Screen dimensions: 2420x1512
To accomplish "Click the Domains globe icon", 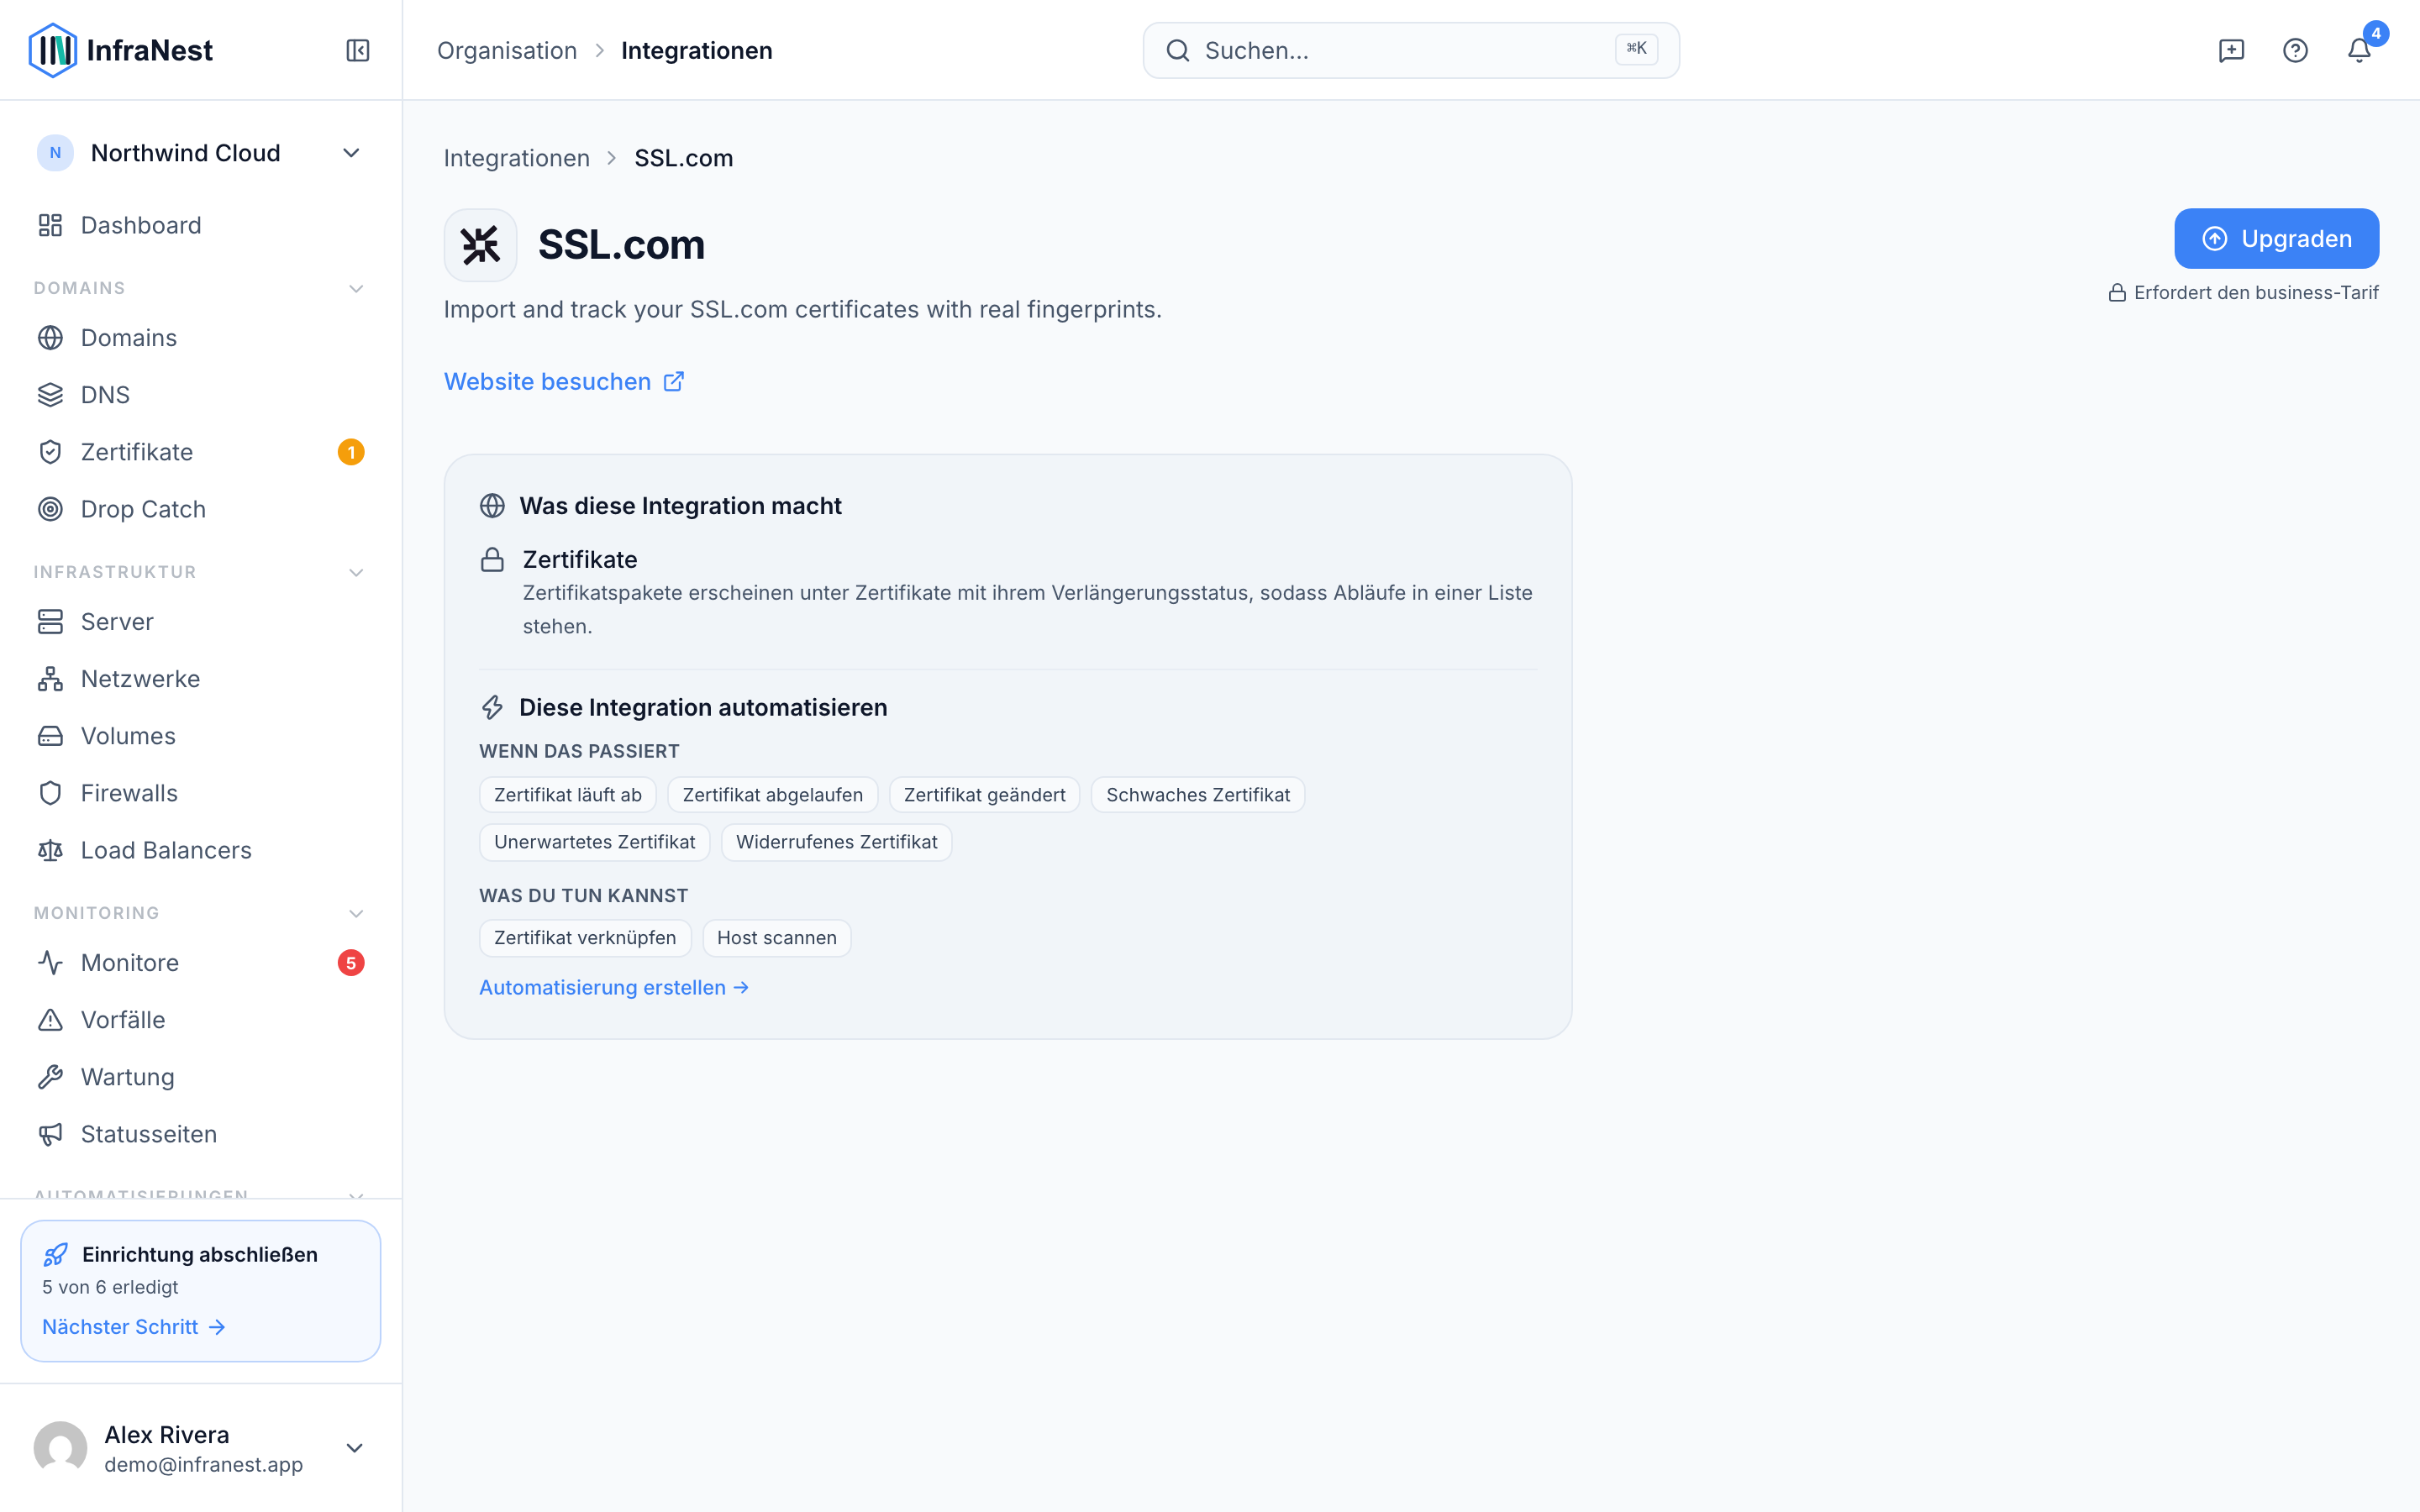I will [50, 338].
